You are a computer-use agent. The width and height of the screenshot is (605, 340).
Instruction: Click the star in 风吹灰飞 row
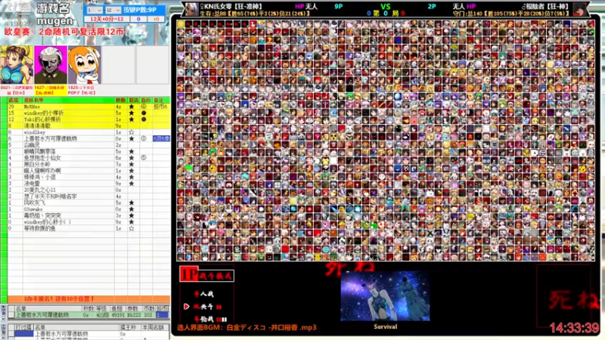coord(132,202)
